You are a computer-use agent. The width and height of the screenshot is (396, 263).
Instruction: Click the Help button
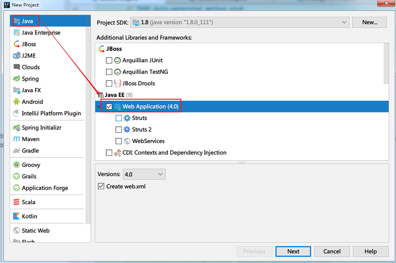371,251
